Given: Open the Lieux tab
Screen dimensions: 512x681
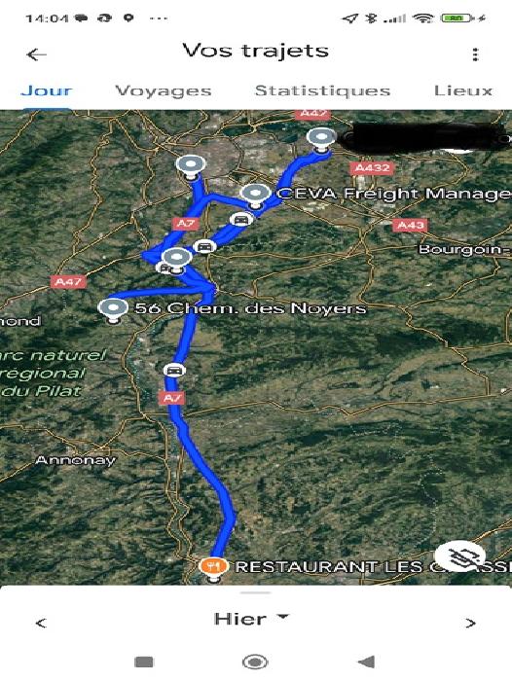Looking at the screenshot, I should (463, 90).
